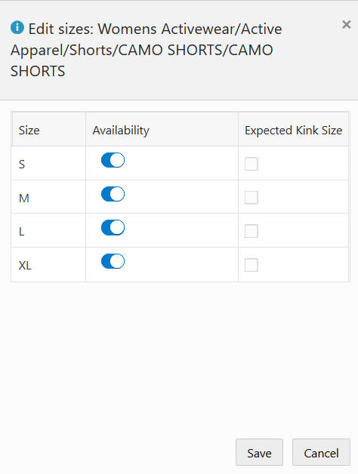358x474 pixels.
Task: Turn off availability for size M
Action: pyautogui.click(x=113, y=194)
